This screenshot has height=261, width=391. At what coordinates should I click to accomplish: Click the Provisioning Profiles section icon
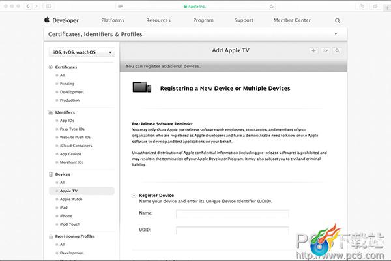[51, 236]
